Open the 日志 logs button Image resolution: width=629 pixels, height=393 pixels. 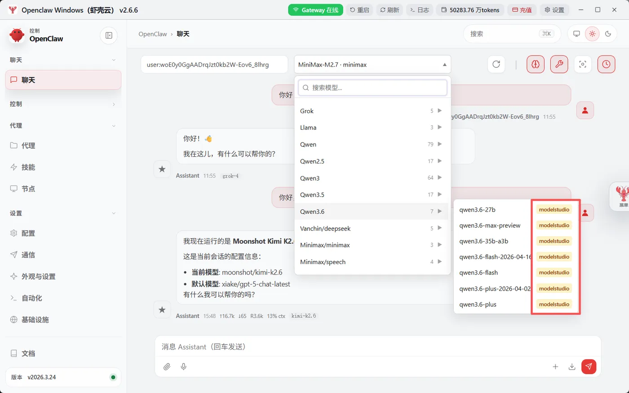(x=420, y=10)
